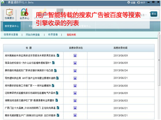The image size is (161, 120).
Task: Maximize the 赛富通助手 window
Action: [153, 2]
